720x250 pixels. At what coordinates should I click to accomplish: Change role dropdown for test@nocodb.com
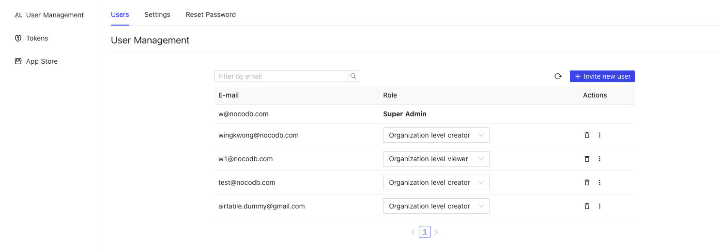[x=436, y=182]
